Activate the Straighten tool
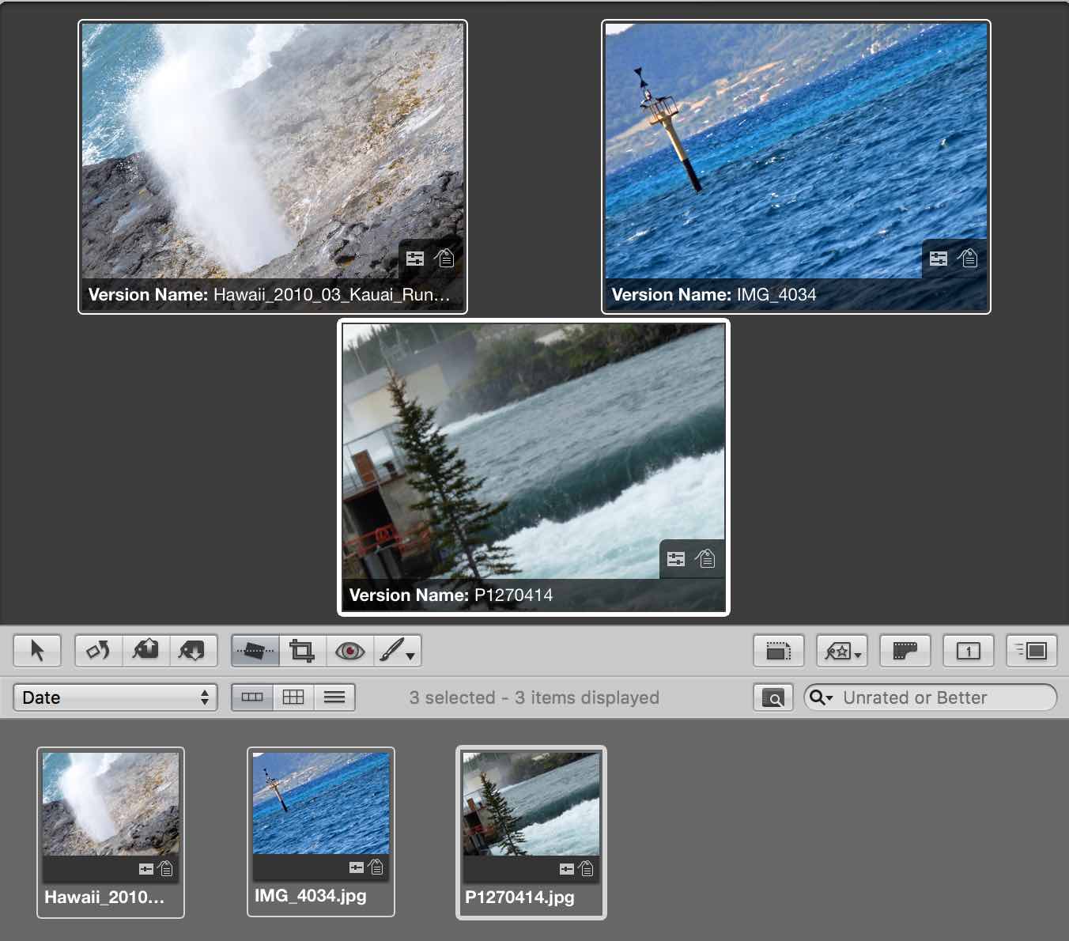 [x=255, y=651]
